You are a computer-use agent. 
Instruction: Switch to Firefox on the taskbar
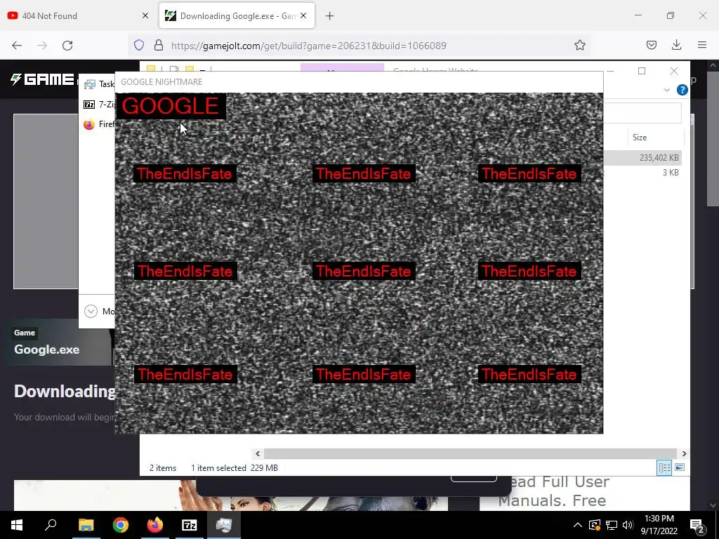point(154,525)
